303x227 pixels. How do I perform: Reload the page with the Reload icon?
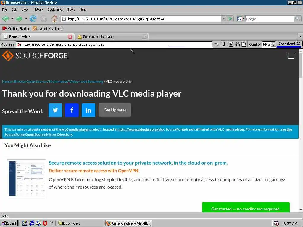(33, 19)
